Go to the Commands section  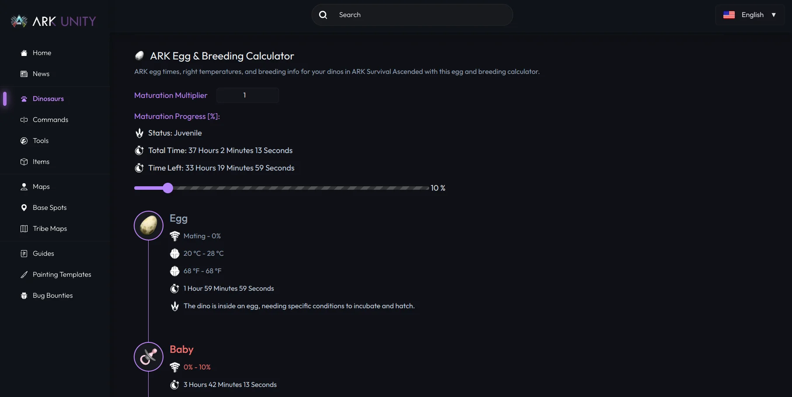tap(50, 120)
